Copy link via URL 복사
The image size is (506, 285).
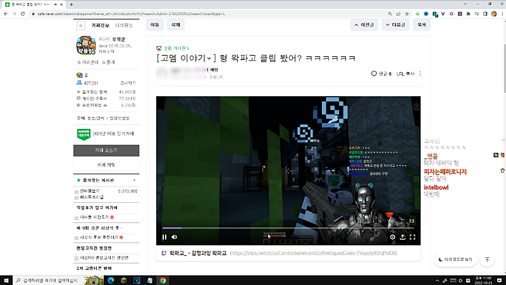(x=405, y=74)
